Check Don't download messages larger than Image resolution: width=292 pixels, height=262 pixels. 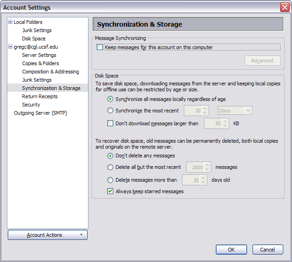click(110, 123)
